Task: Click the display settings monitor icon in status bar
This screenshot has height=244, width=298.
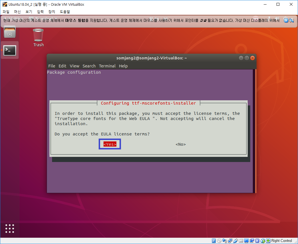Action: [246, 241]
